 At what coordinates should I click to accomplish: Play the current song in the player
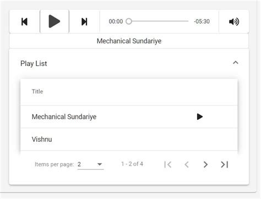tap(55, 21)
